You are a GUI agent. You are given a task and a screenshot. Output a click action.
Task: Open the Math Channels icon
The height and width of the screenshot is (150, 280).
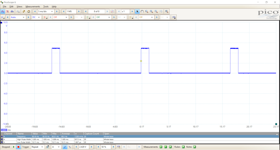point(174,17)
